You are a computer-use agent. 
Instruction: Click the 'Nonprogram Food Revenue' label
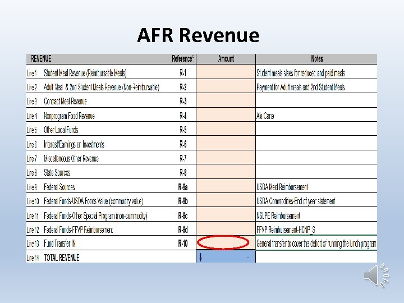pos(69,116)
